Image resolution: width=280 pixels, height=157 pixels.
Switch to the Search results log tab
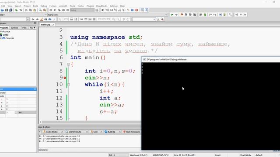point(75,132)
